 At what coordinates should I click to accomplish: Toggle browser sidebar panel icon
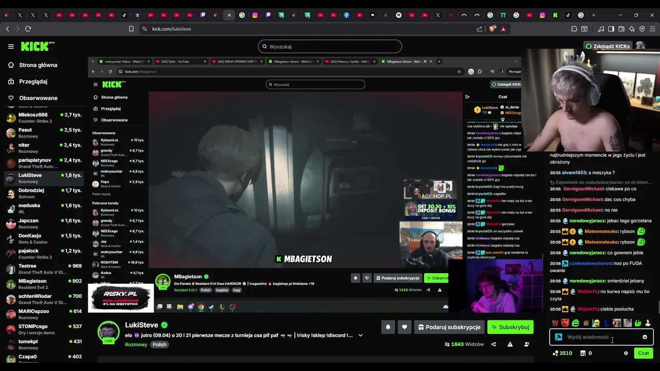tap(611, 29)
